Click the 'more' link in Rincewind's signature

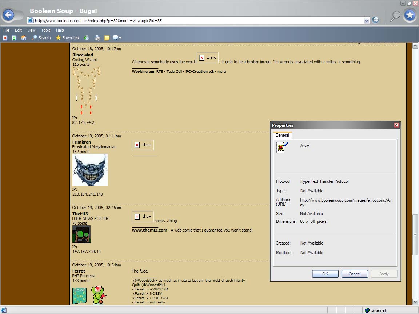coord(221,72)
